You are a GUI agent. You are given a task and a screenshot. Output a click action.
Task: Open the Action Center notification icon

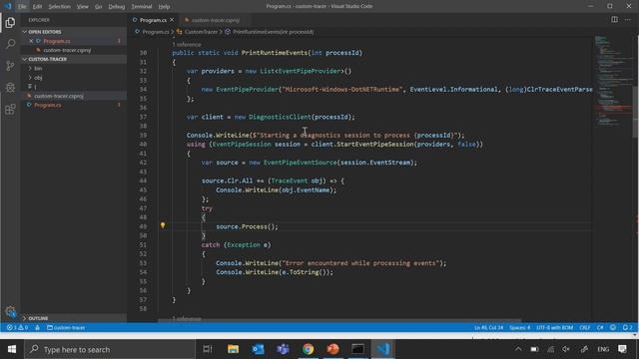tap(622, 349)
